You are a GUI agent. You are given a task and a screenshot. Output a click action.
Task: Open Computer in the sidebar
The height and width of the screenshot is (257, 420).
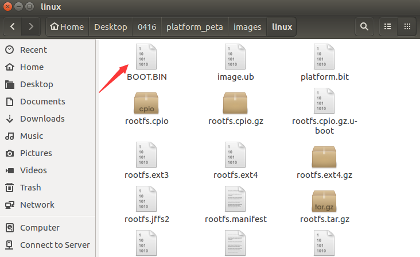click(x=48, y=228)
